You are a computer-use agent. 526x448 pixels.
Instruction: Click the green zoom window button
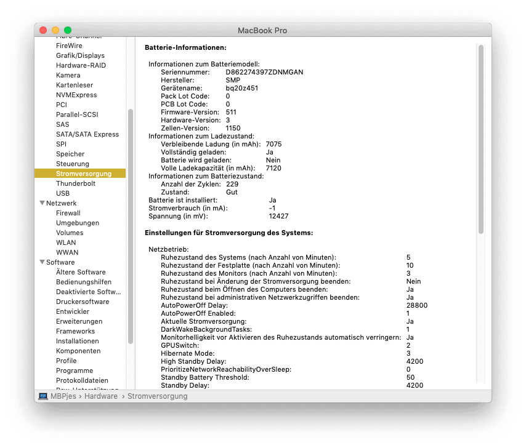(x=68, y=30)
